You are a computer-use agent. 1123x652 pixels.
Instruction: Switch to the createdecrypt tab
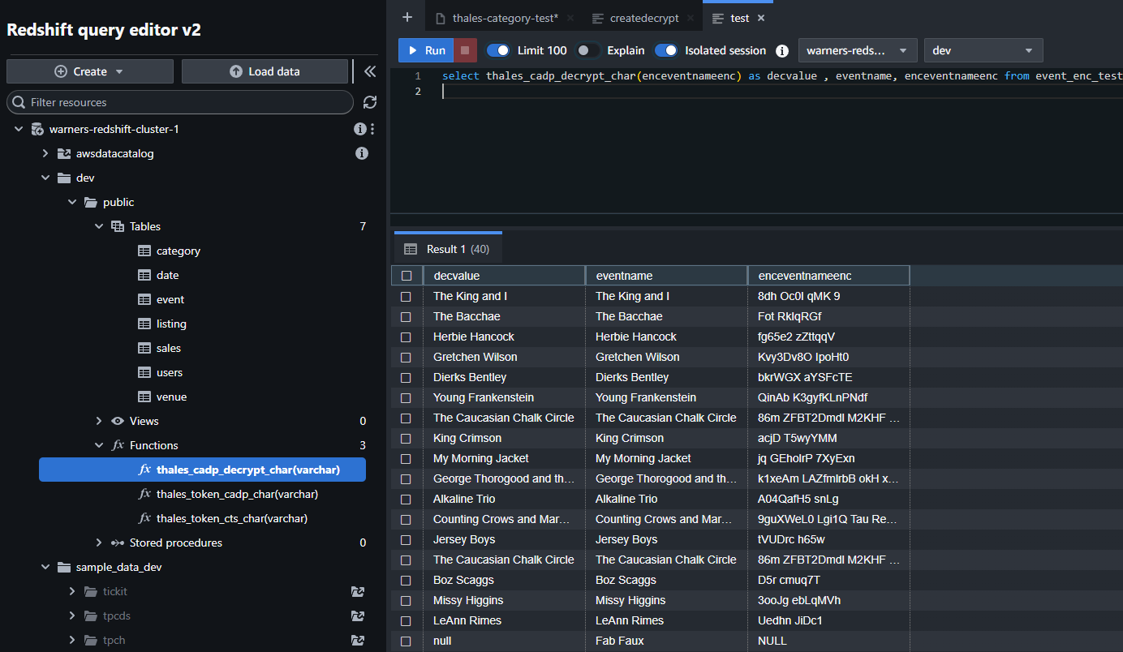point(644,18)
